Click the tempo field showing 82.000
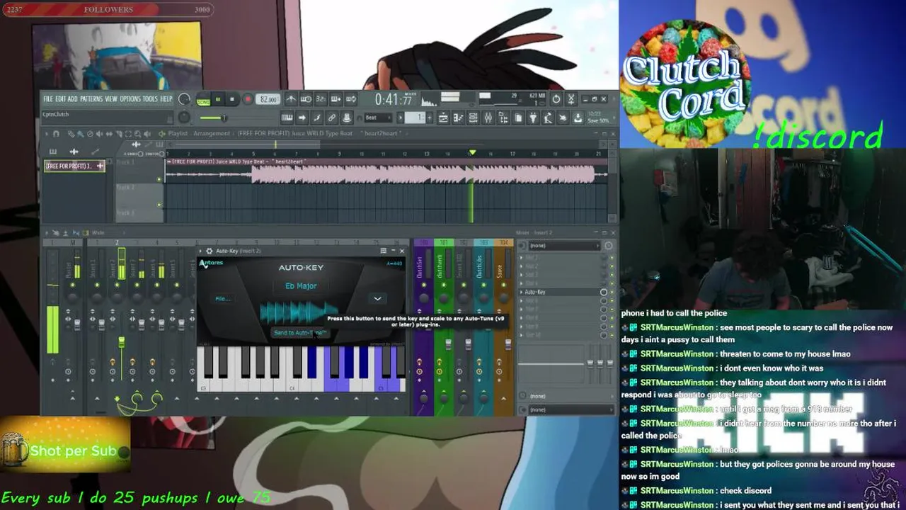 tap(268, 100)
